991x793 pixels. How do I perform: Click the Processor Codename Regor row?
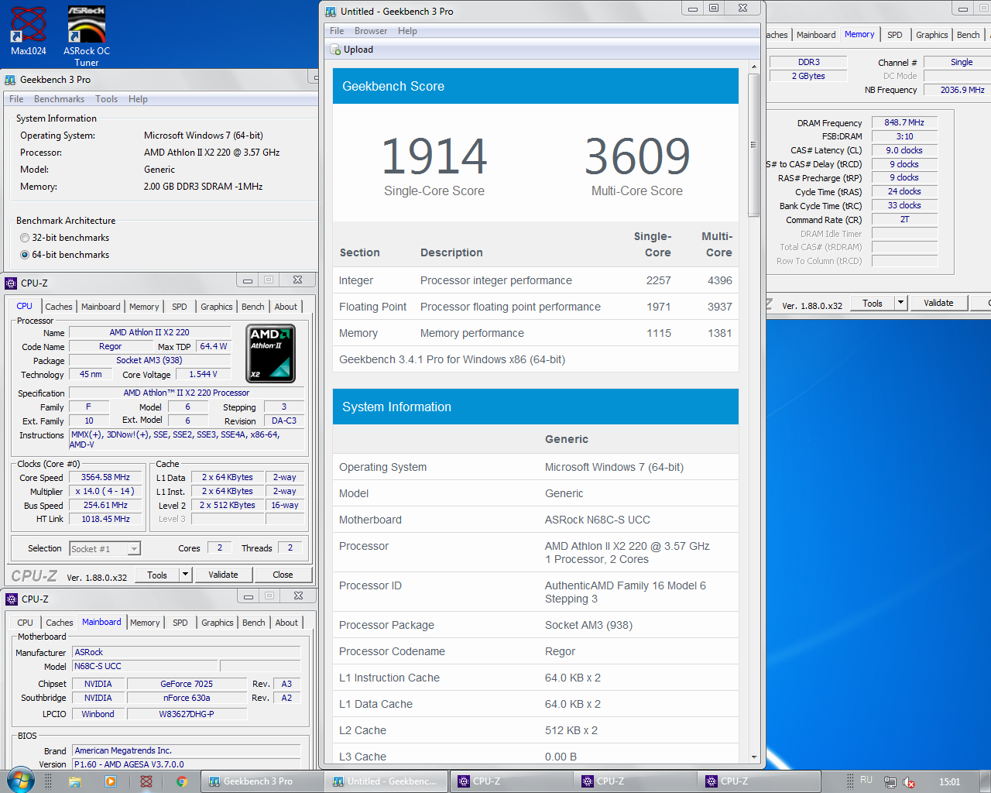click(536, 651)
